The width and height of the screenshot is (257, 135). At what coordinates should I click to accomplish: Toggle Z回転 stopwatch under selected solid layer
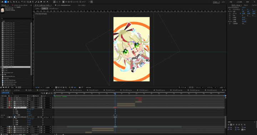click(14, 115)
